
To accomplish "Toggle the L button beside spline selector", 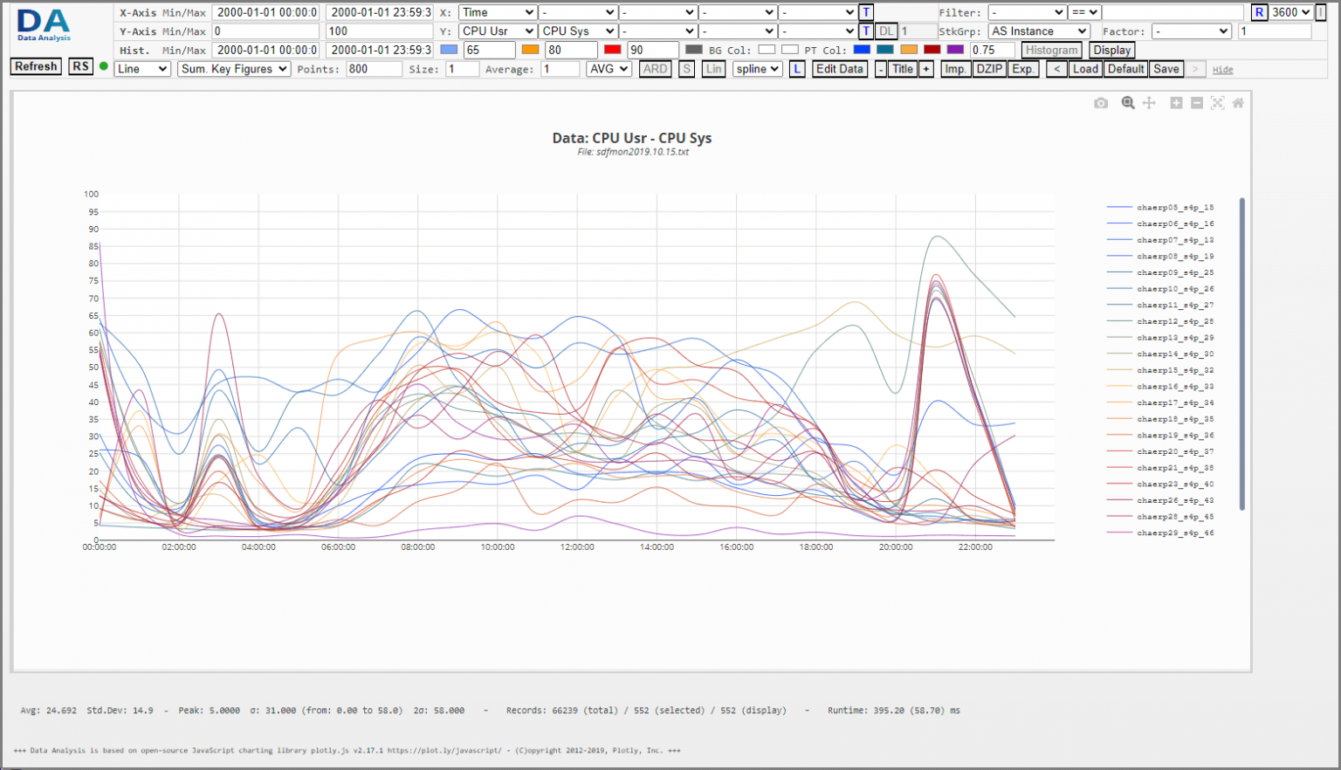I will [797, 69].
